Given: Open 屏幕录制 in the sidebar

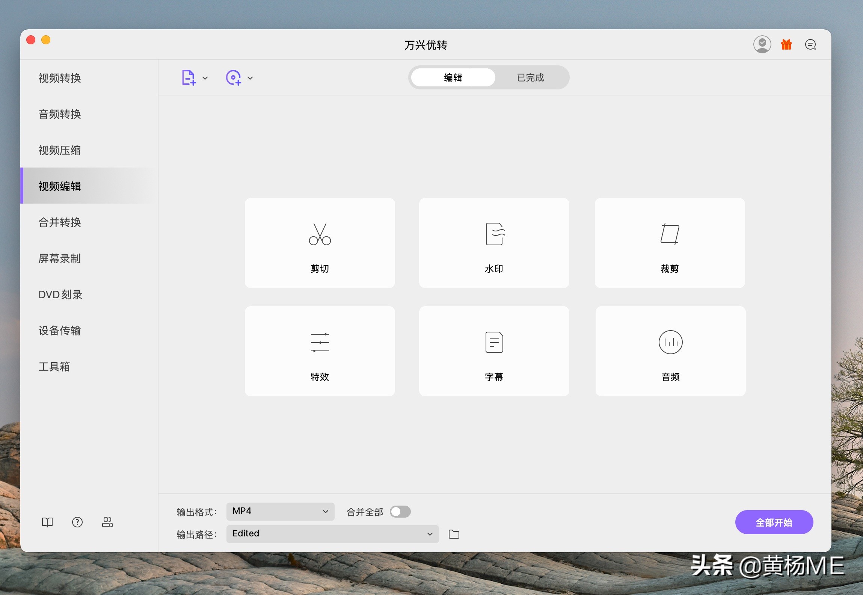Looking at the screenshot, I should 89,258.
